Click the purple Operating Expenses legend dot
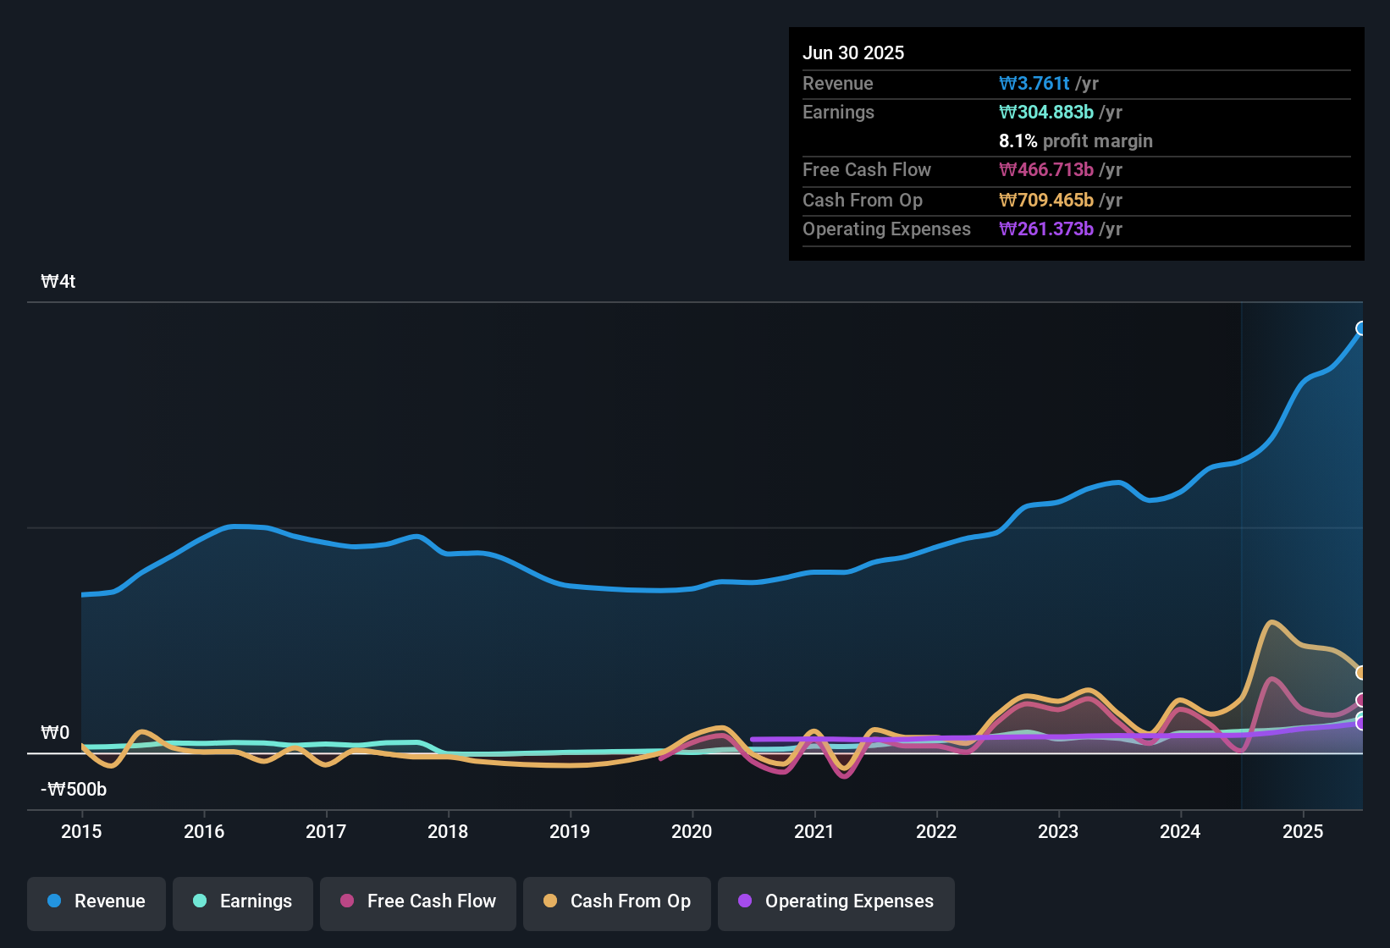1390x948 pixels. (x=745, y=901)
